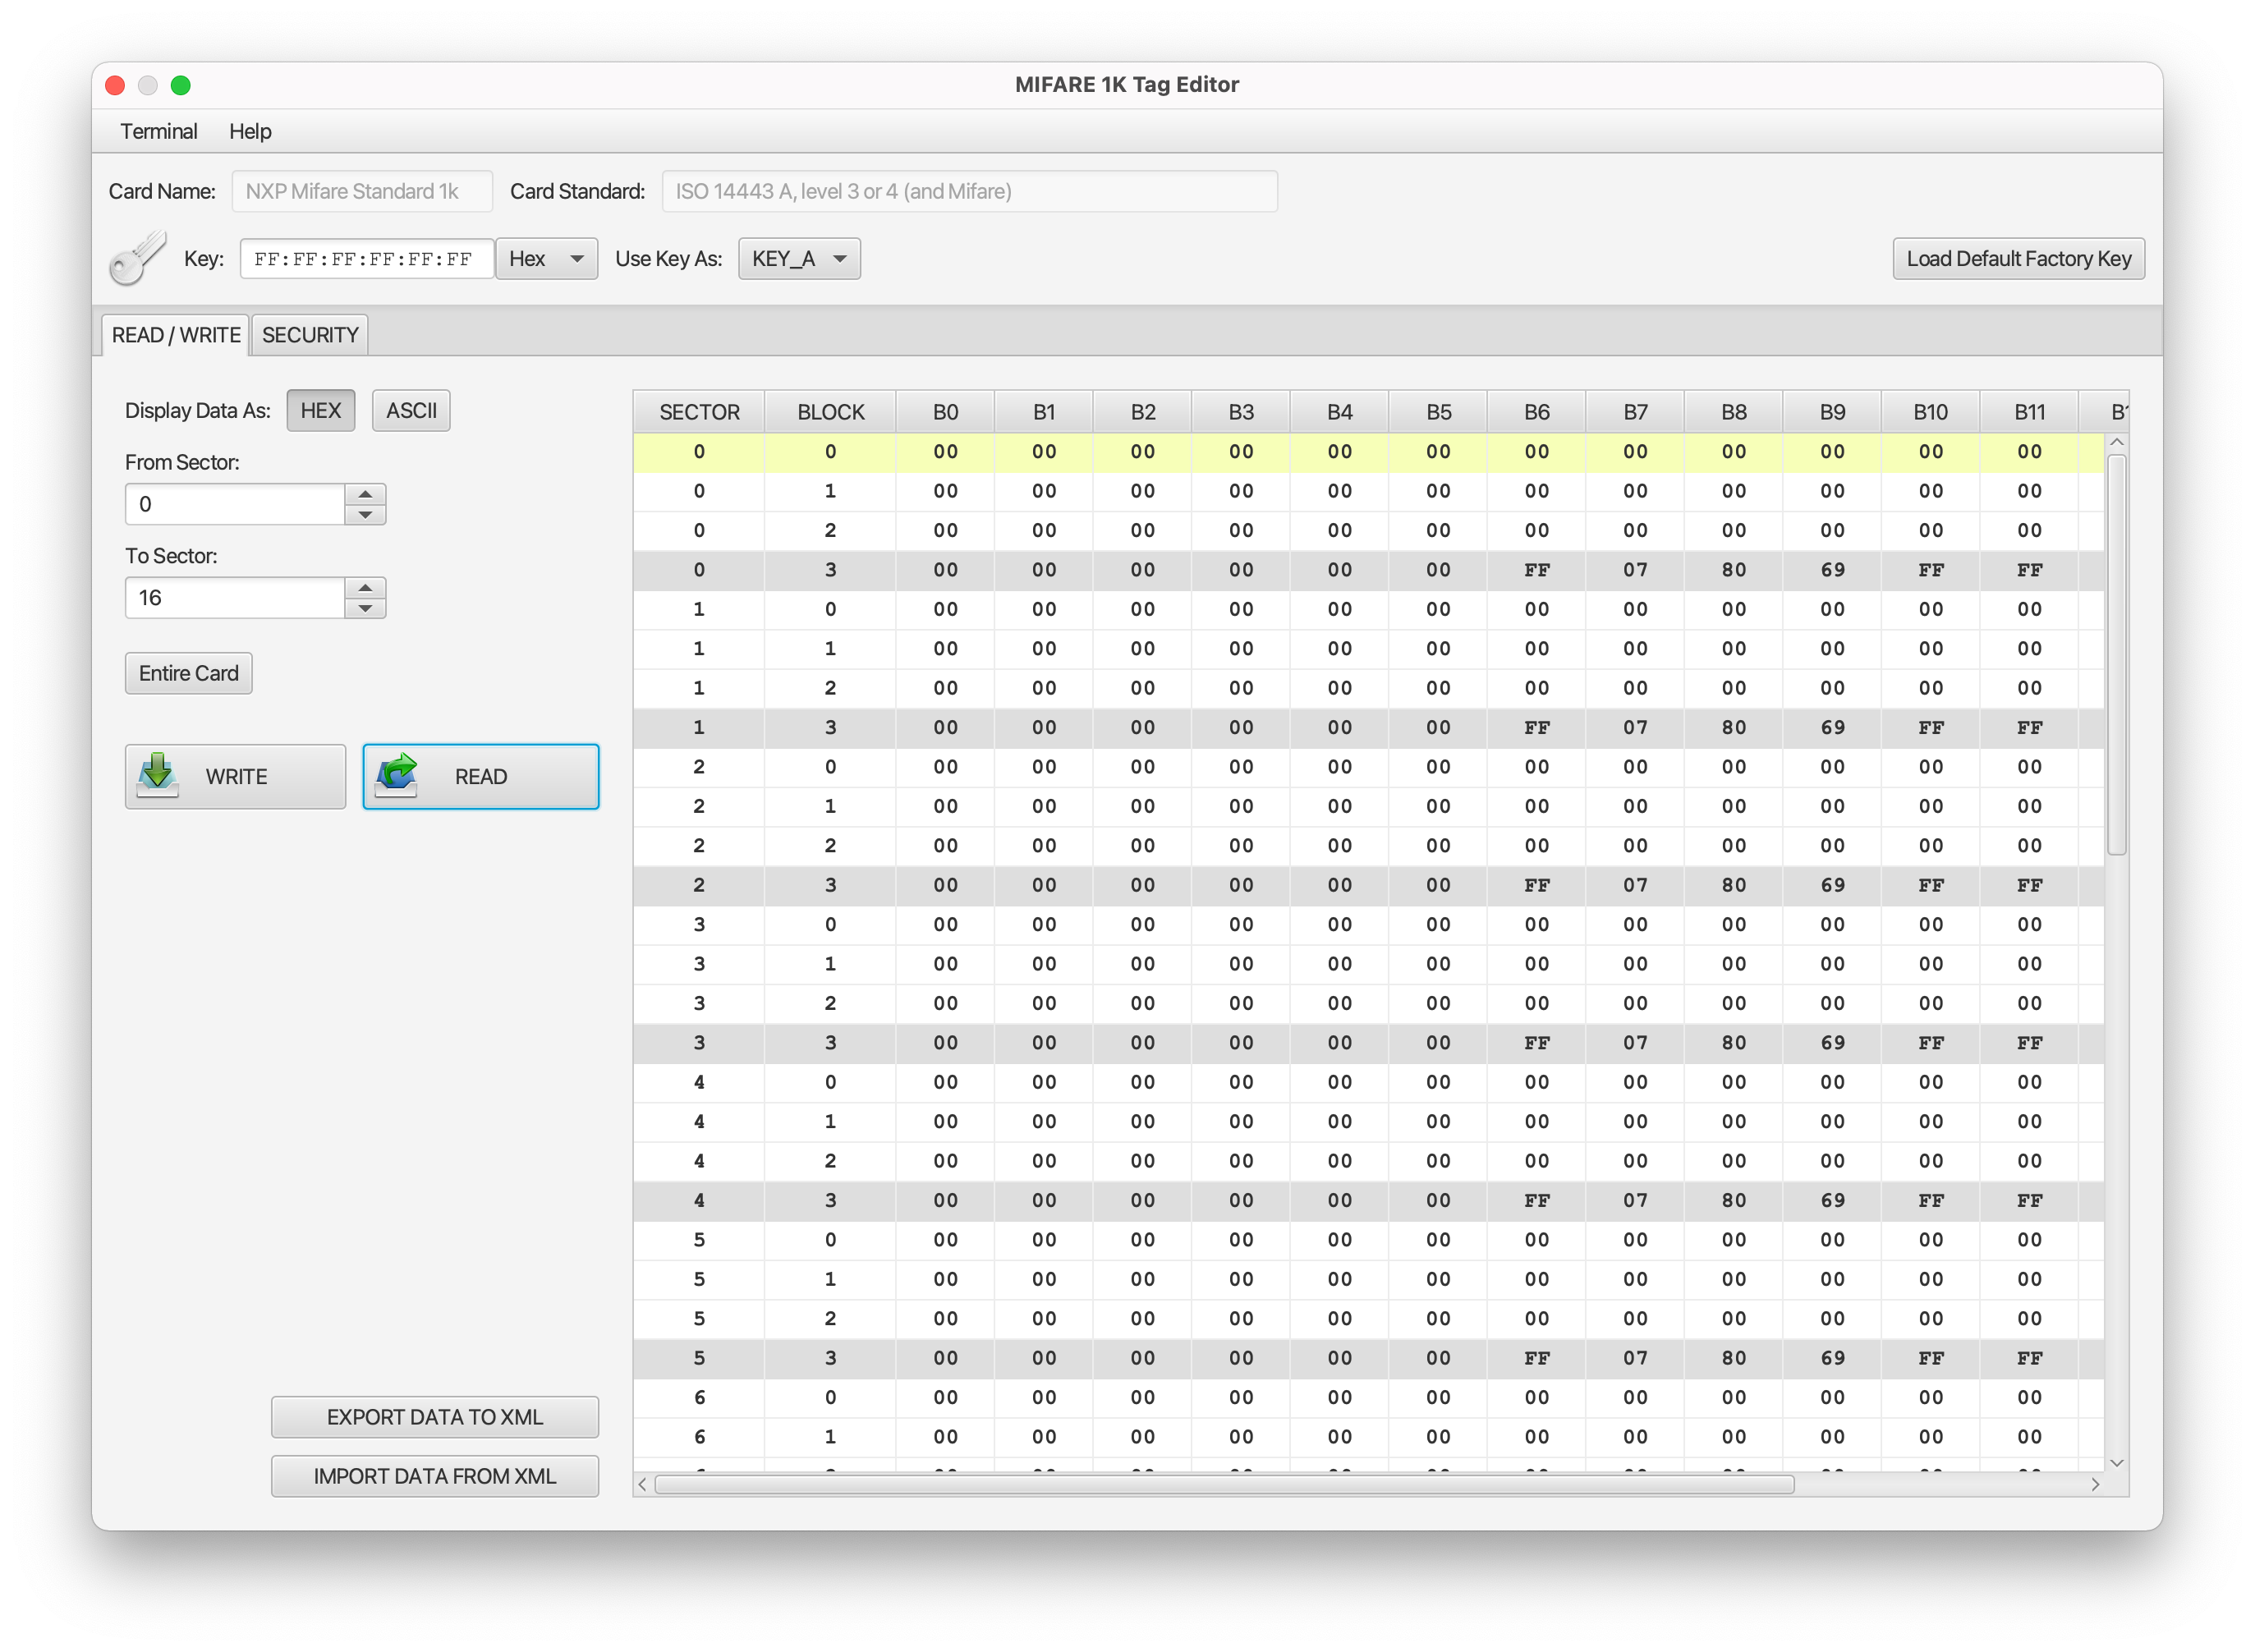
Task: Increment the From Sector spinner up arrow
Action: 365,494
